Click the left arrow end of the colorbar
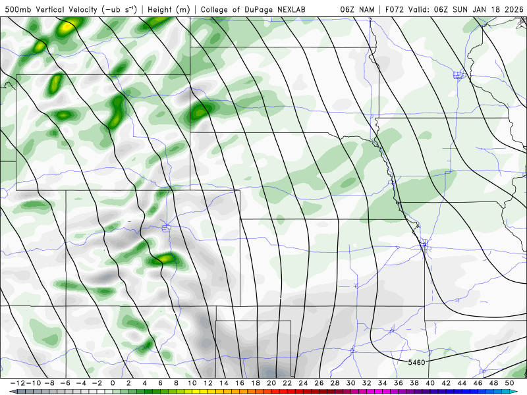Image resolution: width=527 pixels, height=395 pixels. [13, 392]
